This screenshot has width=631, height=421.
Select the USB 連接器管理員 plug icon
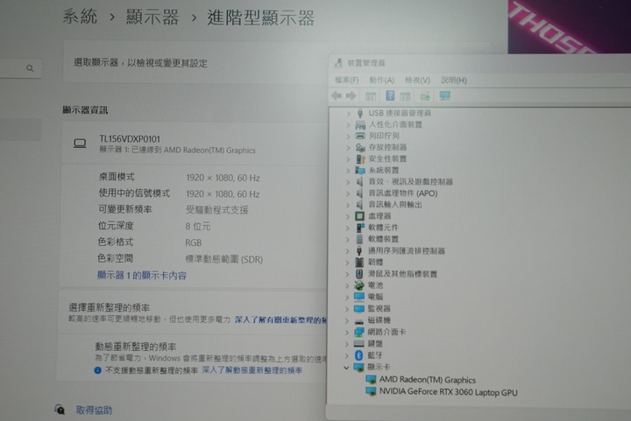pyautogui.click(x=360, y=113)
